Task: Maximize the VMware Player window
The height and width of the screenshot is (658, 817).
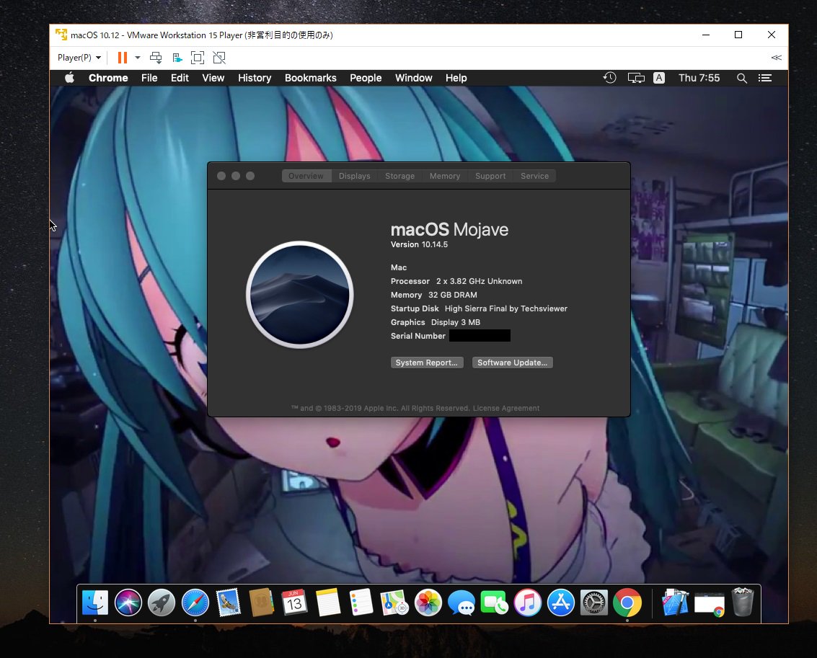Action: click(x=738, y=35)
